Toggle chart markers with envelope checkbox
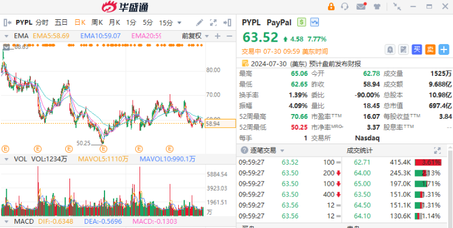The image size is (453, 228). click(x=7, y=47)
